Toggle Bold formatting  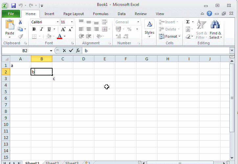click(34, 30)
